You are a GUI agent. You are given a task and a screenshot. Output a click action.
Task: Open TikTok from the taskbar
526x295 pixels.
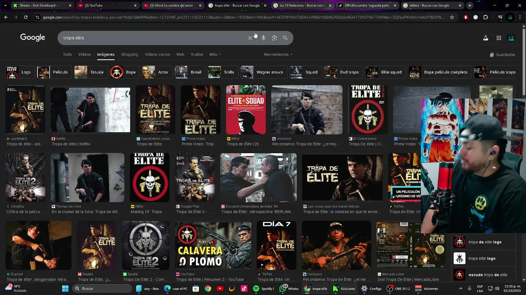(244, 288)
